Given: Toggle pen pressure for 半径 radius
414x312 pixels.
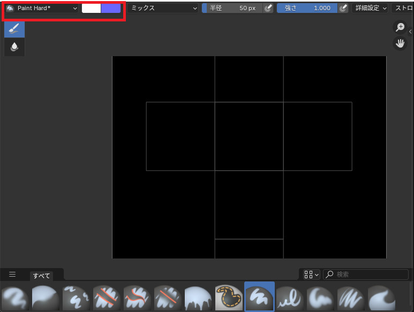Looking at the screenshot, I should pyautogui.click(x=268, y=8).
